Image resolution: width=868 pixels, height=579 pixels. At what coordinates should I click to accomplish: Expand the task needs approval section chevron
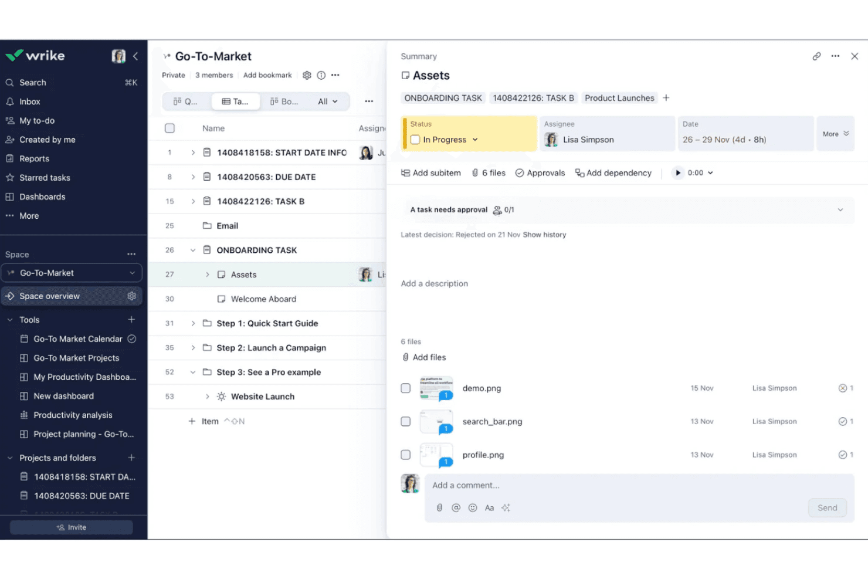840,210
